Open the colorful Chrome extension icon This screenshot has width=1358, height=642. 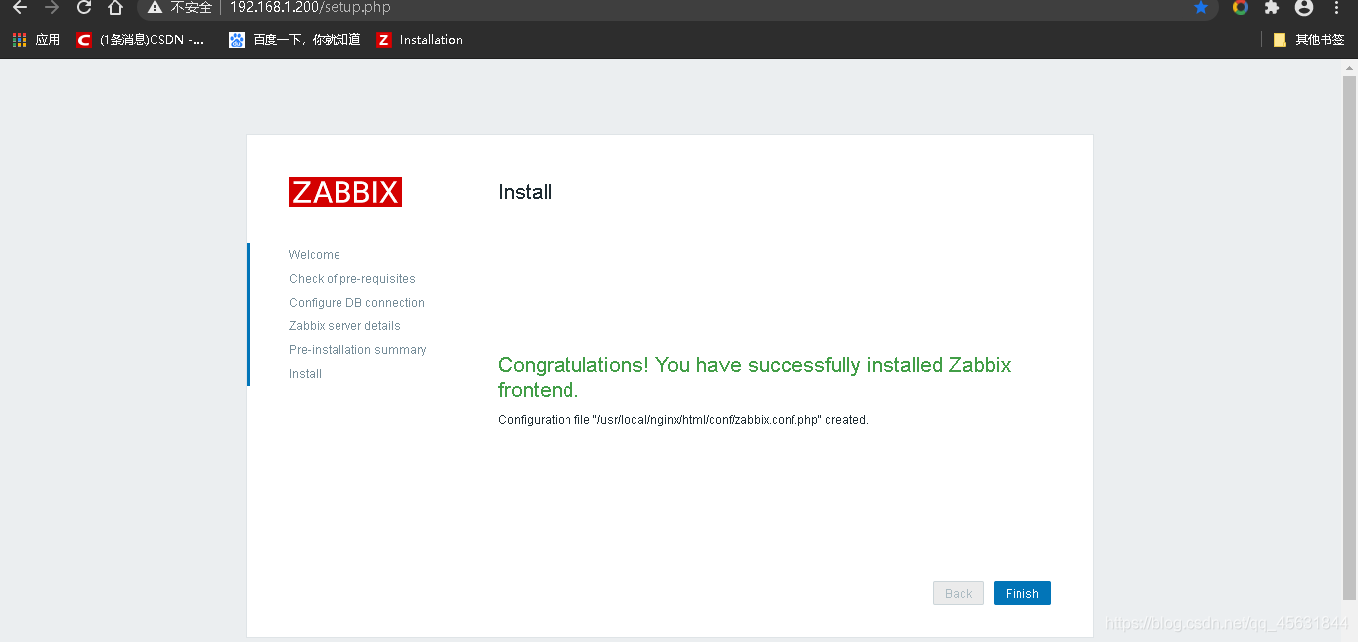pos(1240,8)
